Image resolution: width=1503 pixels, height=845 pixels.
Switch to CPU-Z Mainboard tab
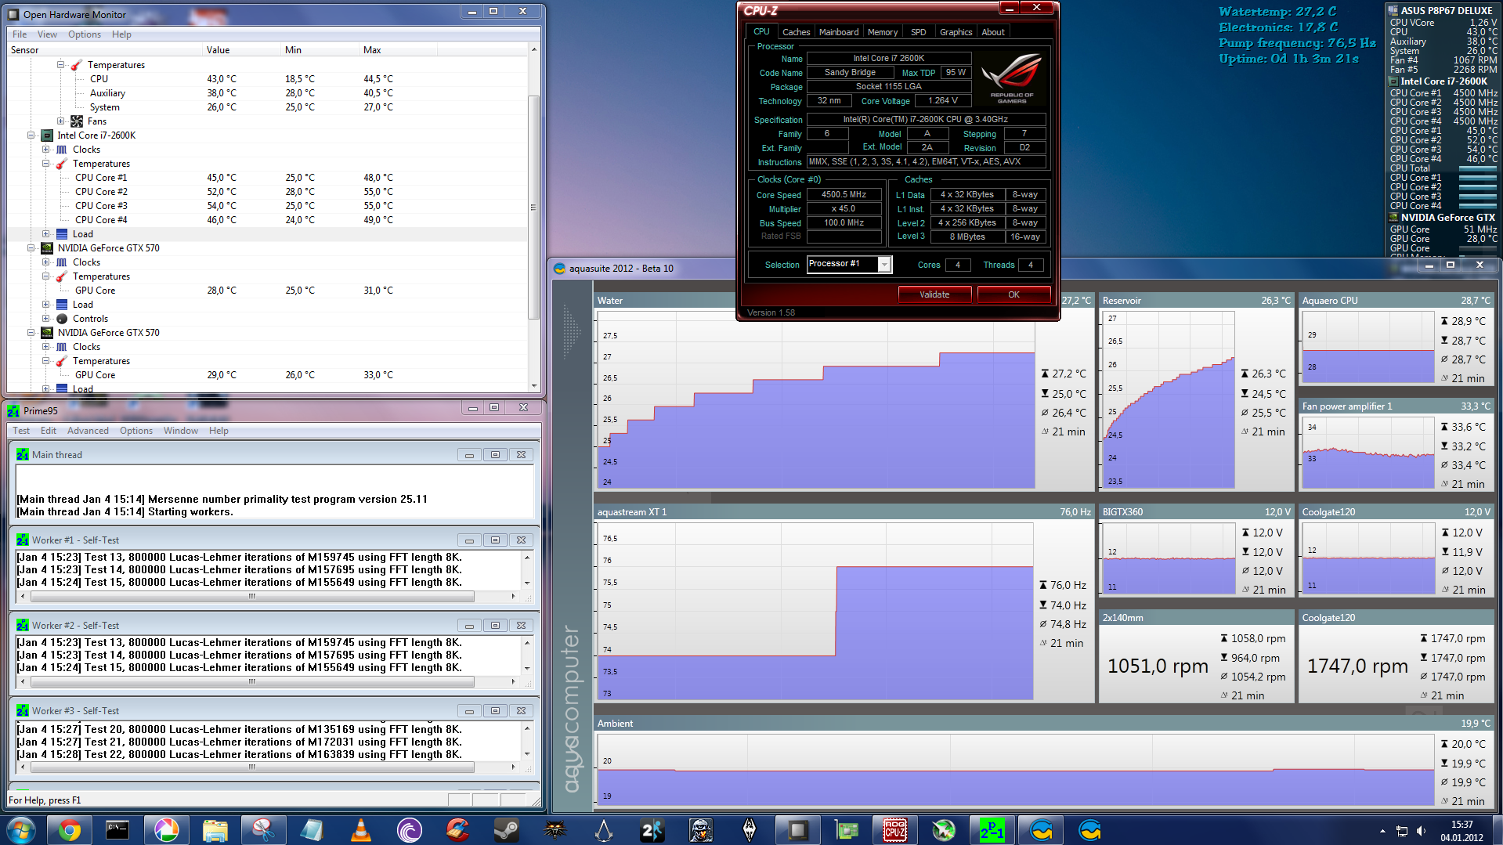click(839, 32)
